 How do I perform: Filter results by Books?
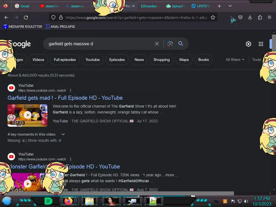click(203, 60)
